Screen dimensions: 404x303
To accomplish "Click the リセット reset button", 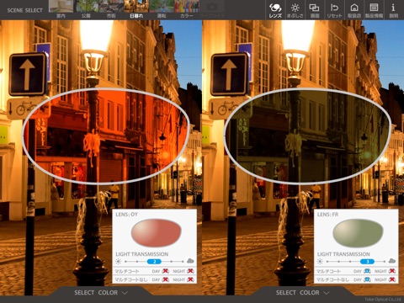I will click(x=334, y=10).
